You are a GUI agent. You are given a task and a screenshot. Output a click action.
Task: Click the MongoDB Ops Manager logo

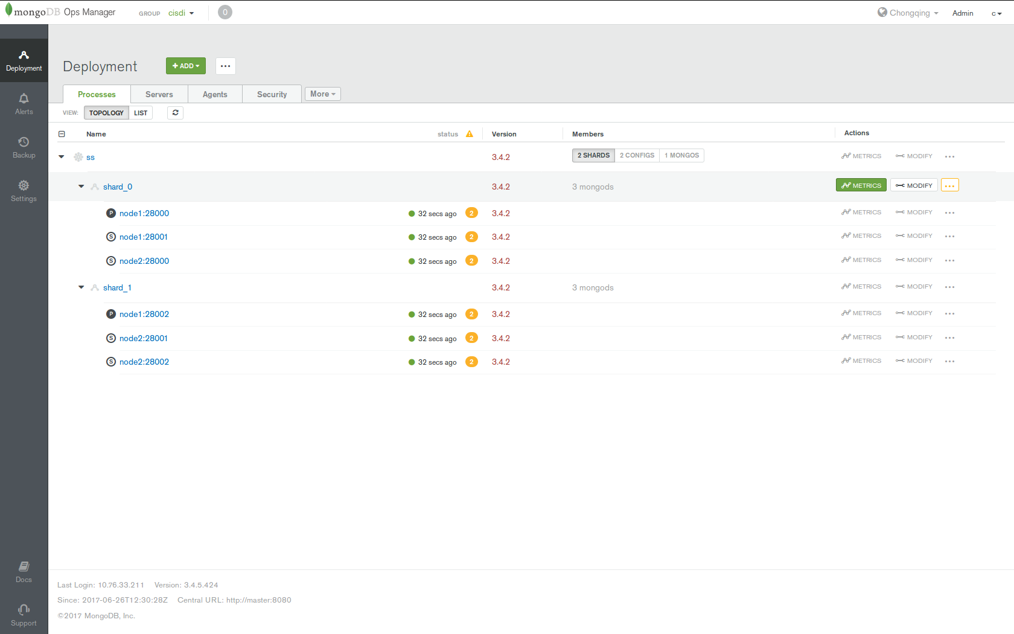[60, 11]
